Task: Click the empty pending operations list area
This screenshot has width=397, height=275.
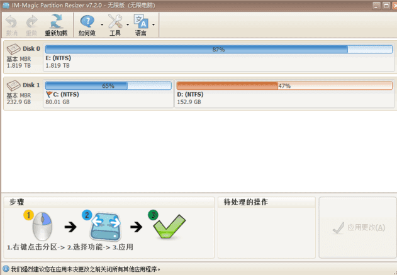Action: (x=267, y=232)
